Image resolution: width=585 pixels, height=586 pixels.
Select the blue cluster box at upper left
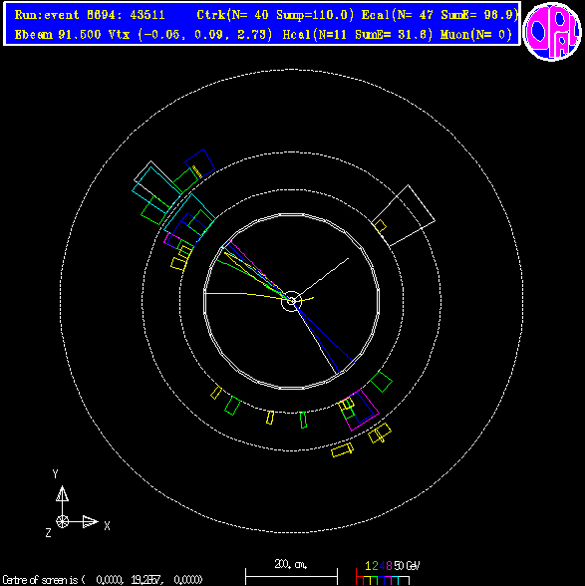[200, 164]
